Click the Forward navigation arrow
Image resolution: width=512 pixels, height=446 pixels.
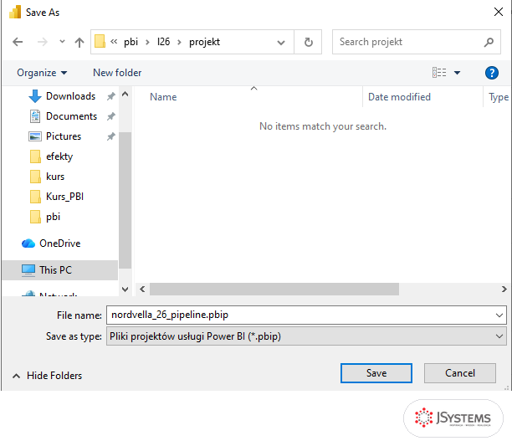42,42
